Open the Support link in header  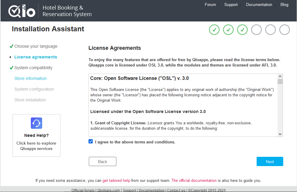[231, 4]
